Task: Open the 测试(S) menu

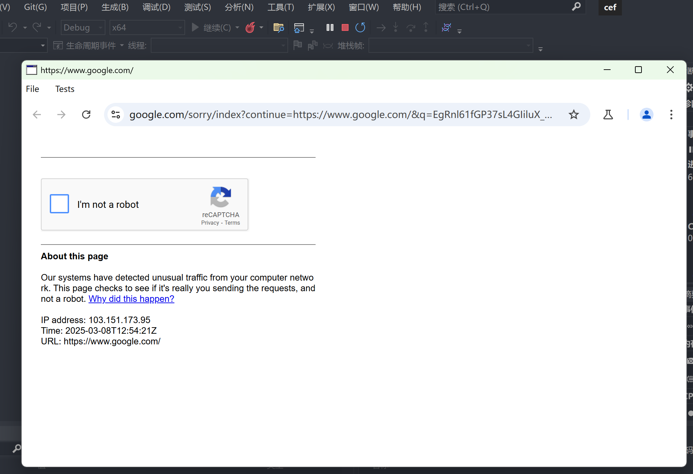Action: coord(198,7)
